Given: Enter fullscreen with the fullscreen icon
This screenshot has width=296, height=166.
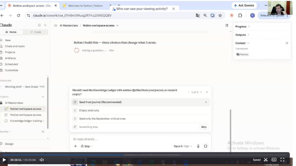Looking at the screenshot, I should [x=282, y=159].
